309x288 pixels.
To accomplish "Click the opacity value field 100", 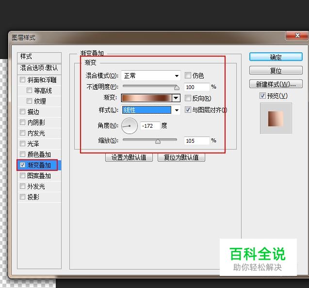I will 196,87.
